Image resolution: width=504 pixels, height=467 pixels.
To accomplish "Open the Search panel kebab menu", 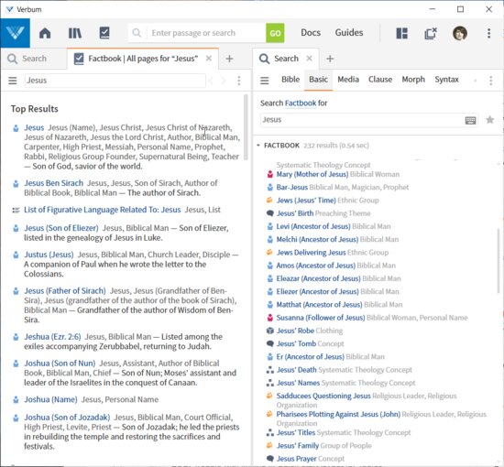I will (491, 81).
